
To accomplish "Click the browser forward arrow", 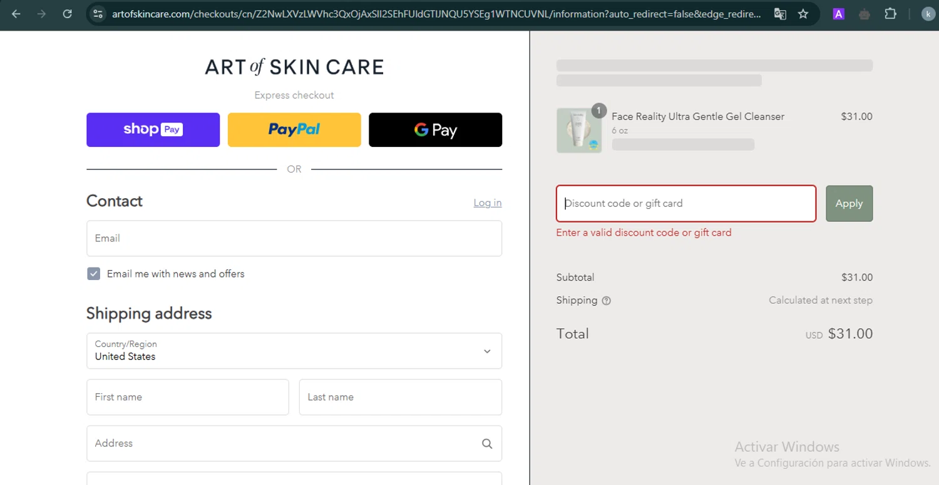I will click(x=41, y=14).
